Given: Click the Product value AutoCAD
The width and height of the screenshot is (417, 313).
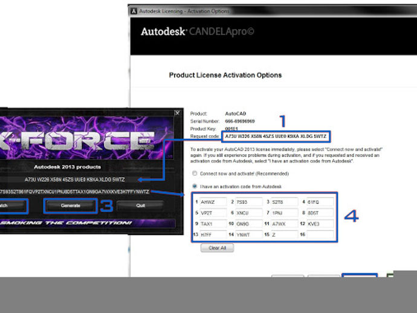Looking at the screenshot, I should 235,114.
